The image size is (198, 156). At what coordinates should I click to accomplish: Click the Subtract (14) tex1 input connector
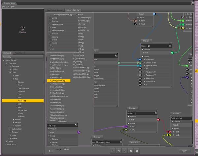[x=170, y=132]
